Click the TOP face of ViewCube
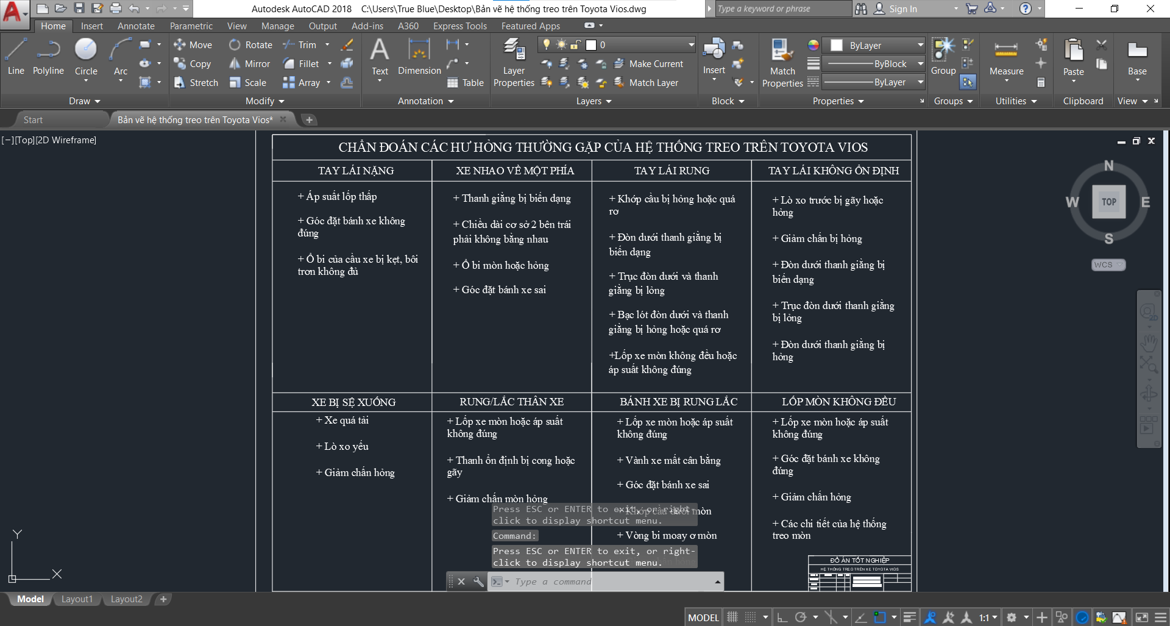Screen dimensions: 1170x626 point(1109,202)
